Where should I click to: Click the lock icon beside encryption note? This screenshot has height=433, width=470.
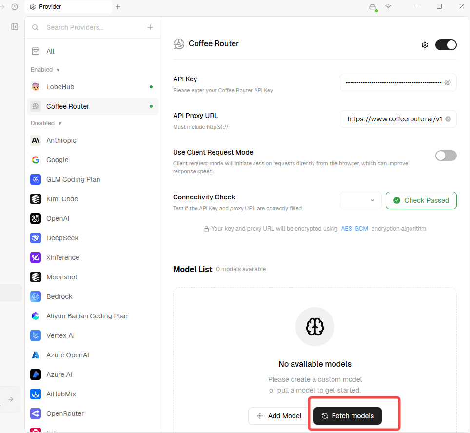coord(206,229)
